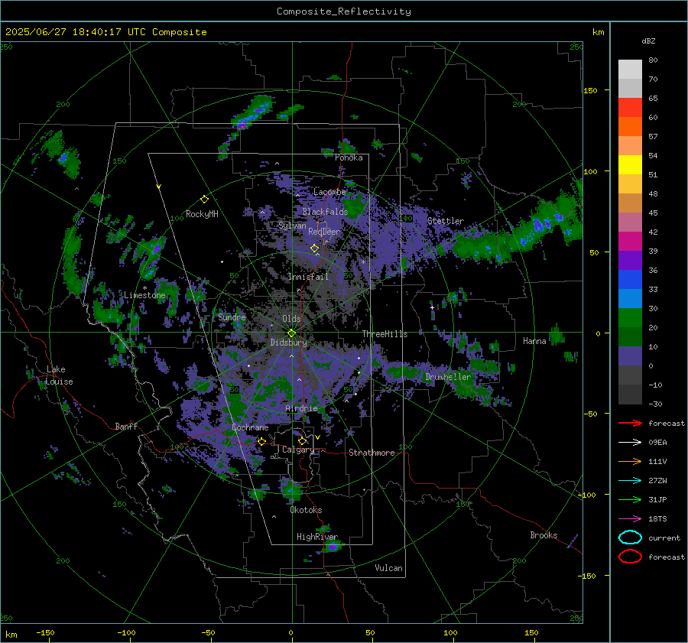Viewport: 688px width, 643px height.
Task: Select the cyan current ellipse icon
Action: 630,537
